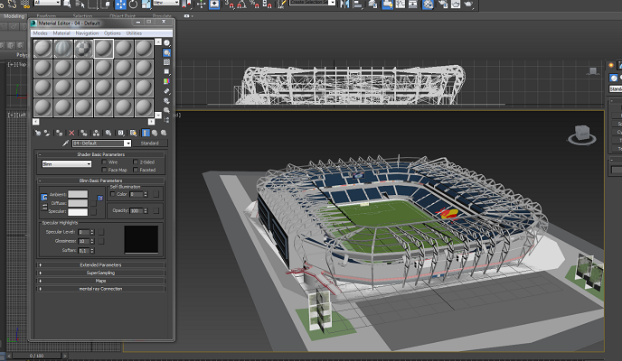Click the Sample Type sphere icon
This screenshot has width=622, height=361.
pos(167,42)
